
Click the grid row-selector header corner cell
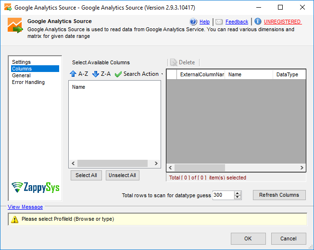[172, 74]
